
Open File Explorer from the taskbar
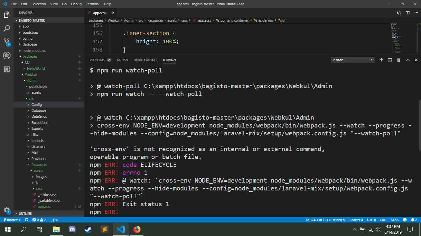(56, 229)
